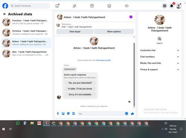Send quick reply 'Yes, are you interested?'

click(80, 83)
